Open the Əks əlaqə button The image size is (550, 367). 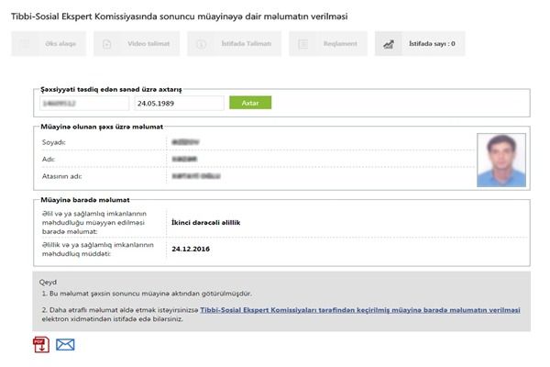coord(49,44)
